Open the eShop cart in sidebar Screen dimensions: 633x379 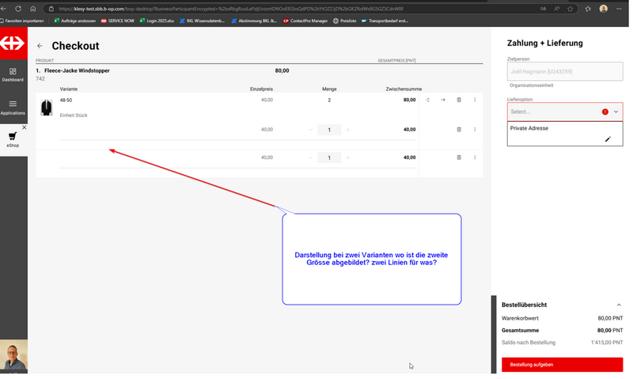pos(13,138)
